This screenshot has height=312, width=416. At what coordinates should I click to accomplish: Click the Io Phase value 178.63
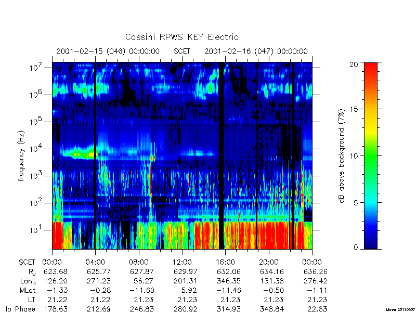coord(56,308)
